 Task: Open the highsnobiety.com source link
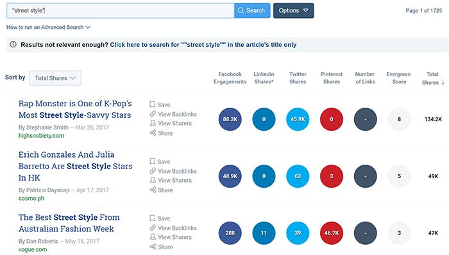coord(41,135)
